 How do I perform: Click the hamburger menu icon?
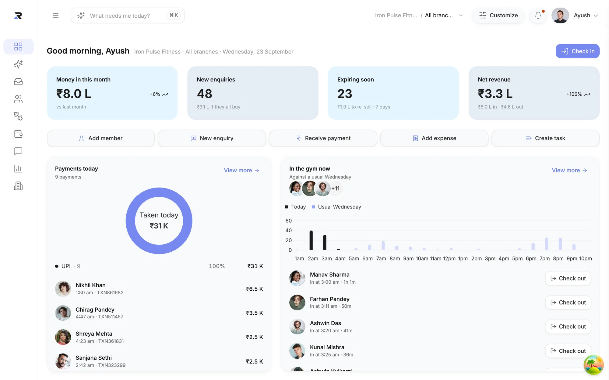[55, 16]
